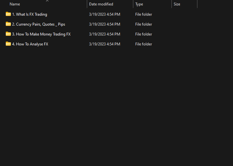The image size is (233, 166).
Task: Click the date modified cell of What Is FX Trading
Action: pos(104,14)
